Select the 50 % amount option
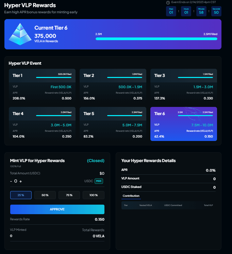232x254 pixels. (45, 195)
